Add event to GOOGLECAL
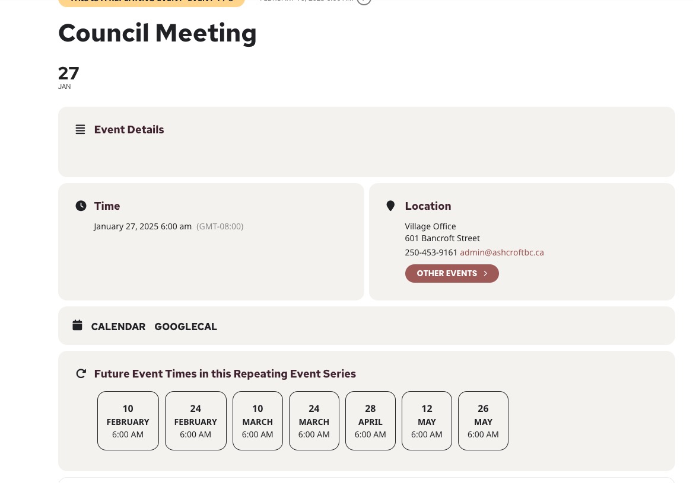The width and height of the screenshot is (693, 483). [x=186, y=327]
